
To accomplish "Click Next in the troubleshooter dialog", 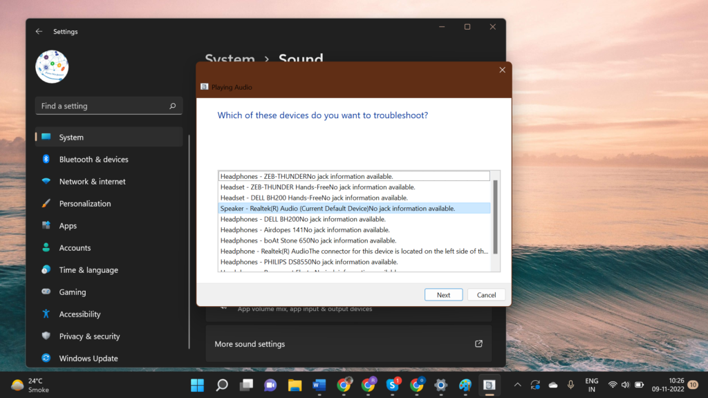I will click(x=443, y=294).
